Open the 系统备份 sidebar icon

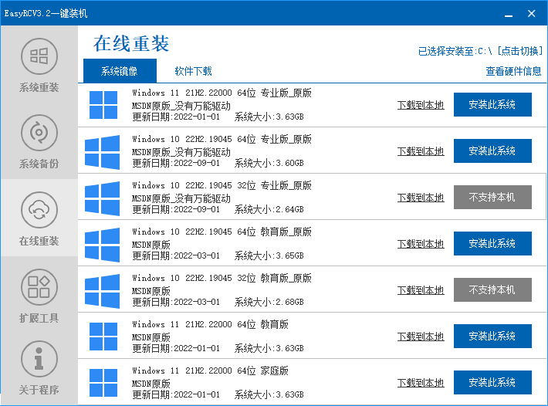[x=39, y=133]
